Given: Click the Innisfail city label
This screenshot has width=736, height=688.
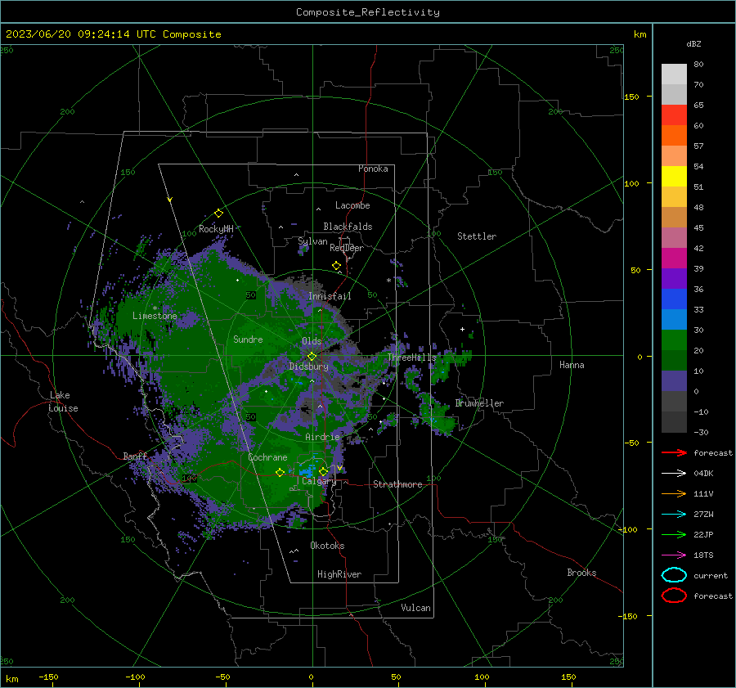Looking at the screenshot, I should (x=330, y=296).
